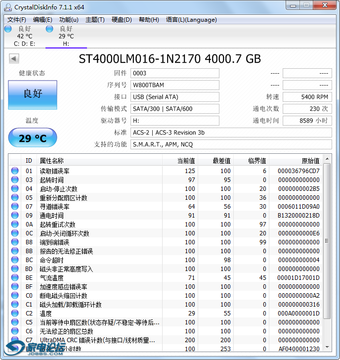Click the C7 UltraDMA CRC 错误计数 row name
This screenshot has width=340, height=360.
[x=97, y=340]
